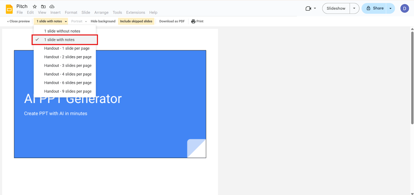Open the Insert menu
414x195 pixels.
(x=55, y=12)
